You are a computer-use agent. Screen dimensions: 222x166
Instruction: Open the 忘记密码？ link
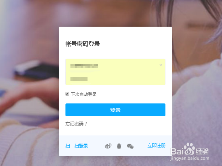76,124
